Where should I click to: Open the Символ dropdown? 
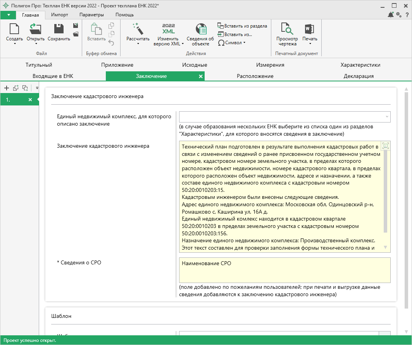pyautogui.click(x=232, y=43)
